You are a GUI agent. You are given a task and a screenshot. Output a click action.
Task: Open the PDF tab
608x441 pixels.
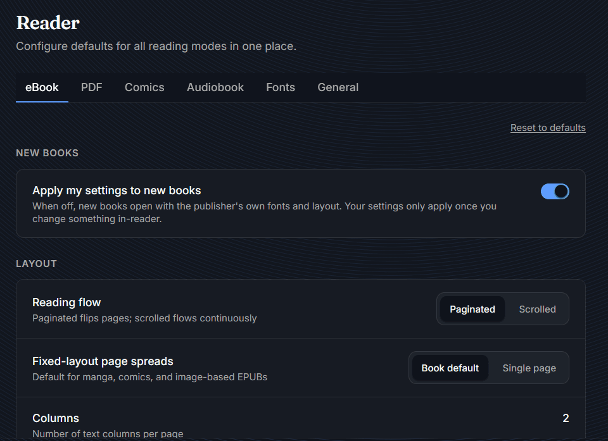tap(91, 87)
